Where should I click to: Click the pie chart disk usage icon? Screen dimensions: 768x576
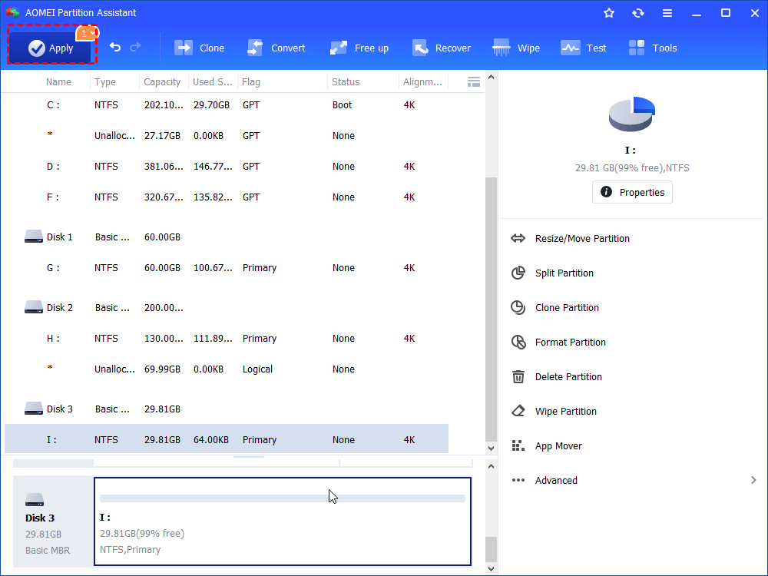pyautogui.click(x=632, y=114)
